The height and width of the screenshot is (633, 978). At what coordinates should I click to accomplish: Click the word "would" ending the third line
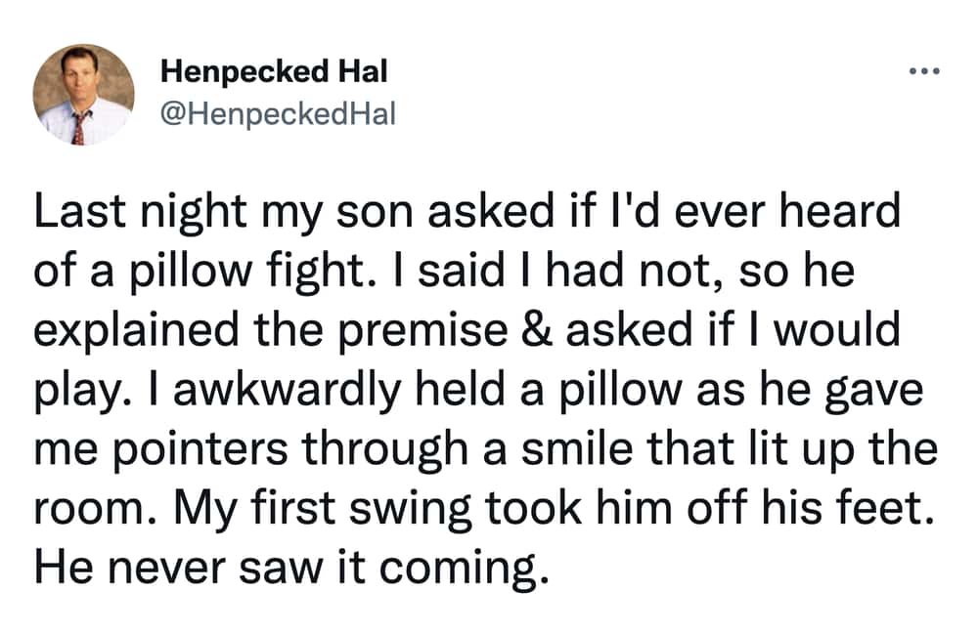837,329
